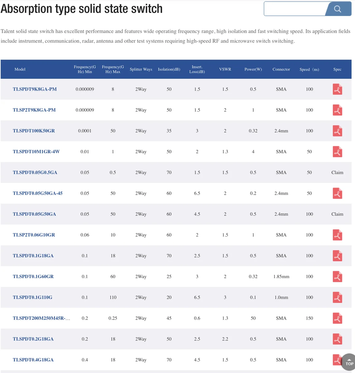Open the PDF spec for TLSPDT0.05G50GA-45
Viewport: 355px width, 373px height.
(x=337, y=193)
